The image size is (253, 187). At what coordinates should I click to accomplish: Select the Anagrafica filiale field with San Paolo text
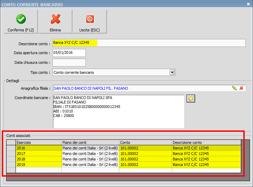click(x=141, y=88)
